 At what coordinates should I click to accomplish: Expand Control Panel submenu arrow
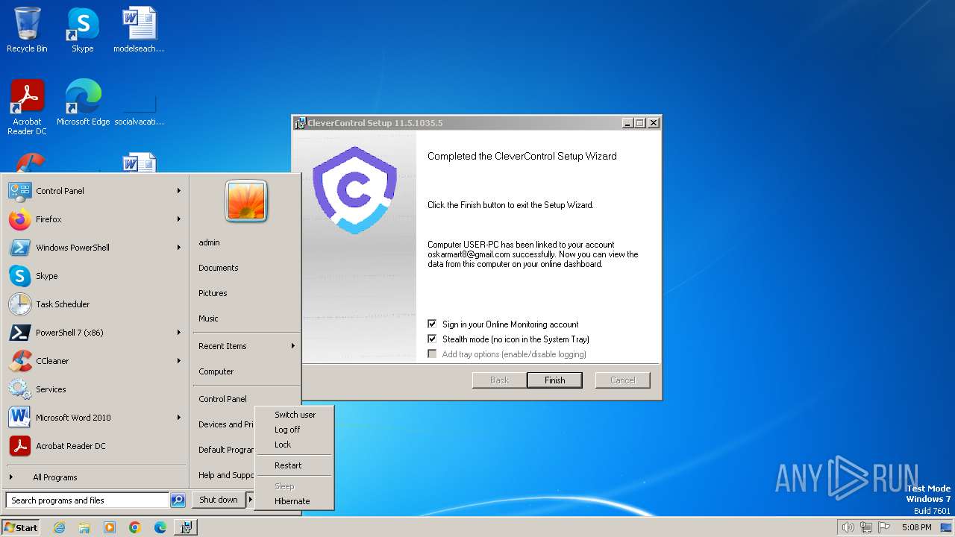click(179, 191)
